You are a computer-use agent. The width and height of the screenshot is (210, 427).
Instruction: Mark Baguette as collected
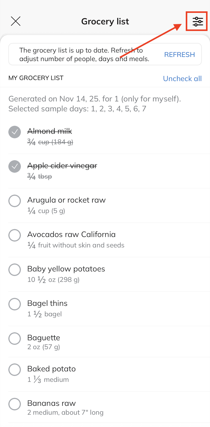pyautogui.click(x=14, y=338)
